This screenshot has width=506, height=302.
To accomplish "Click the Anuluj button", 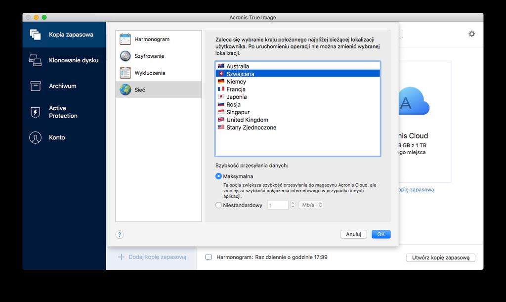I will pos(353,234).
